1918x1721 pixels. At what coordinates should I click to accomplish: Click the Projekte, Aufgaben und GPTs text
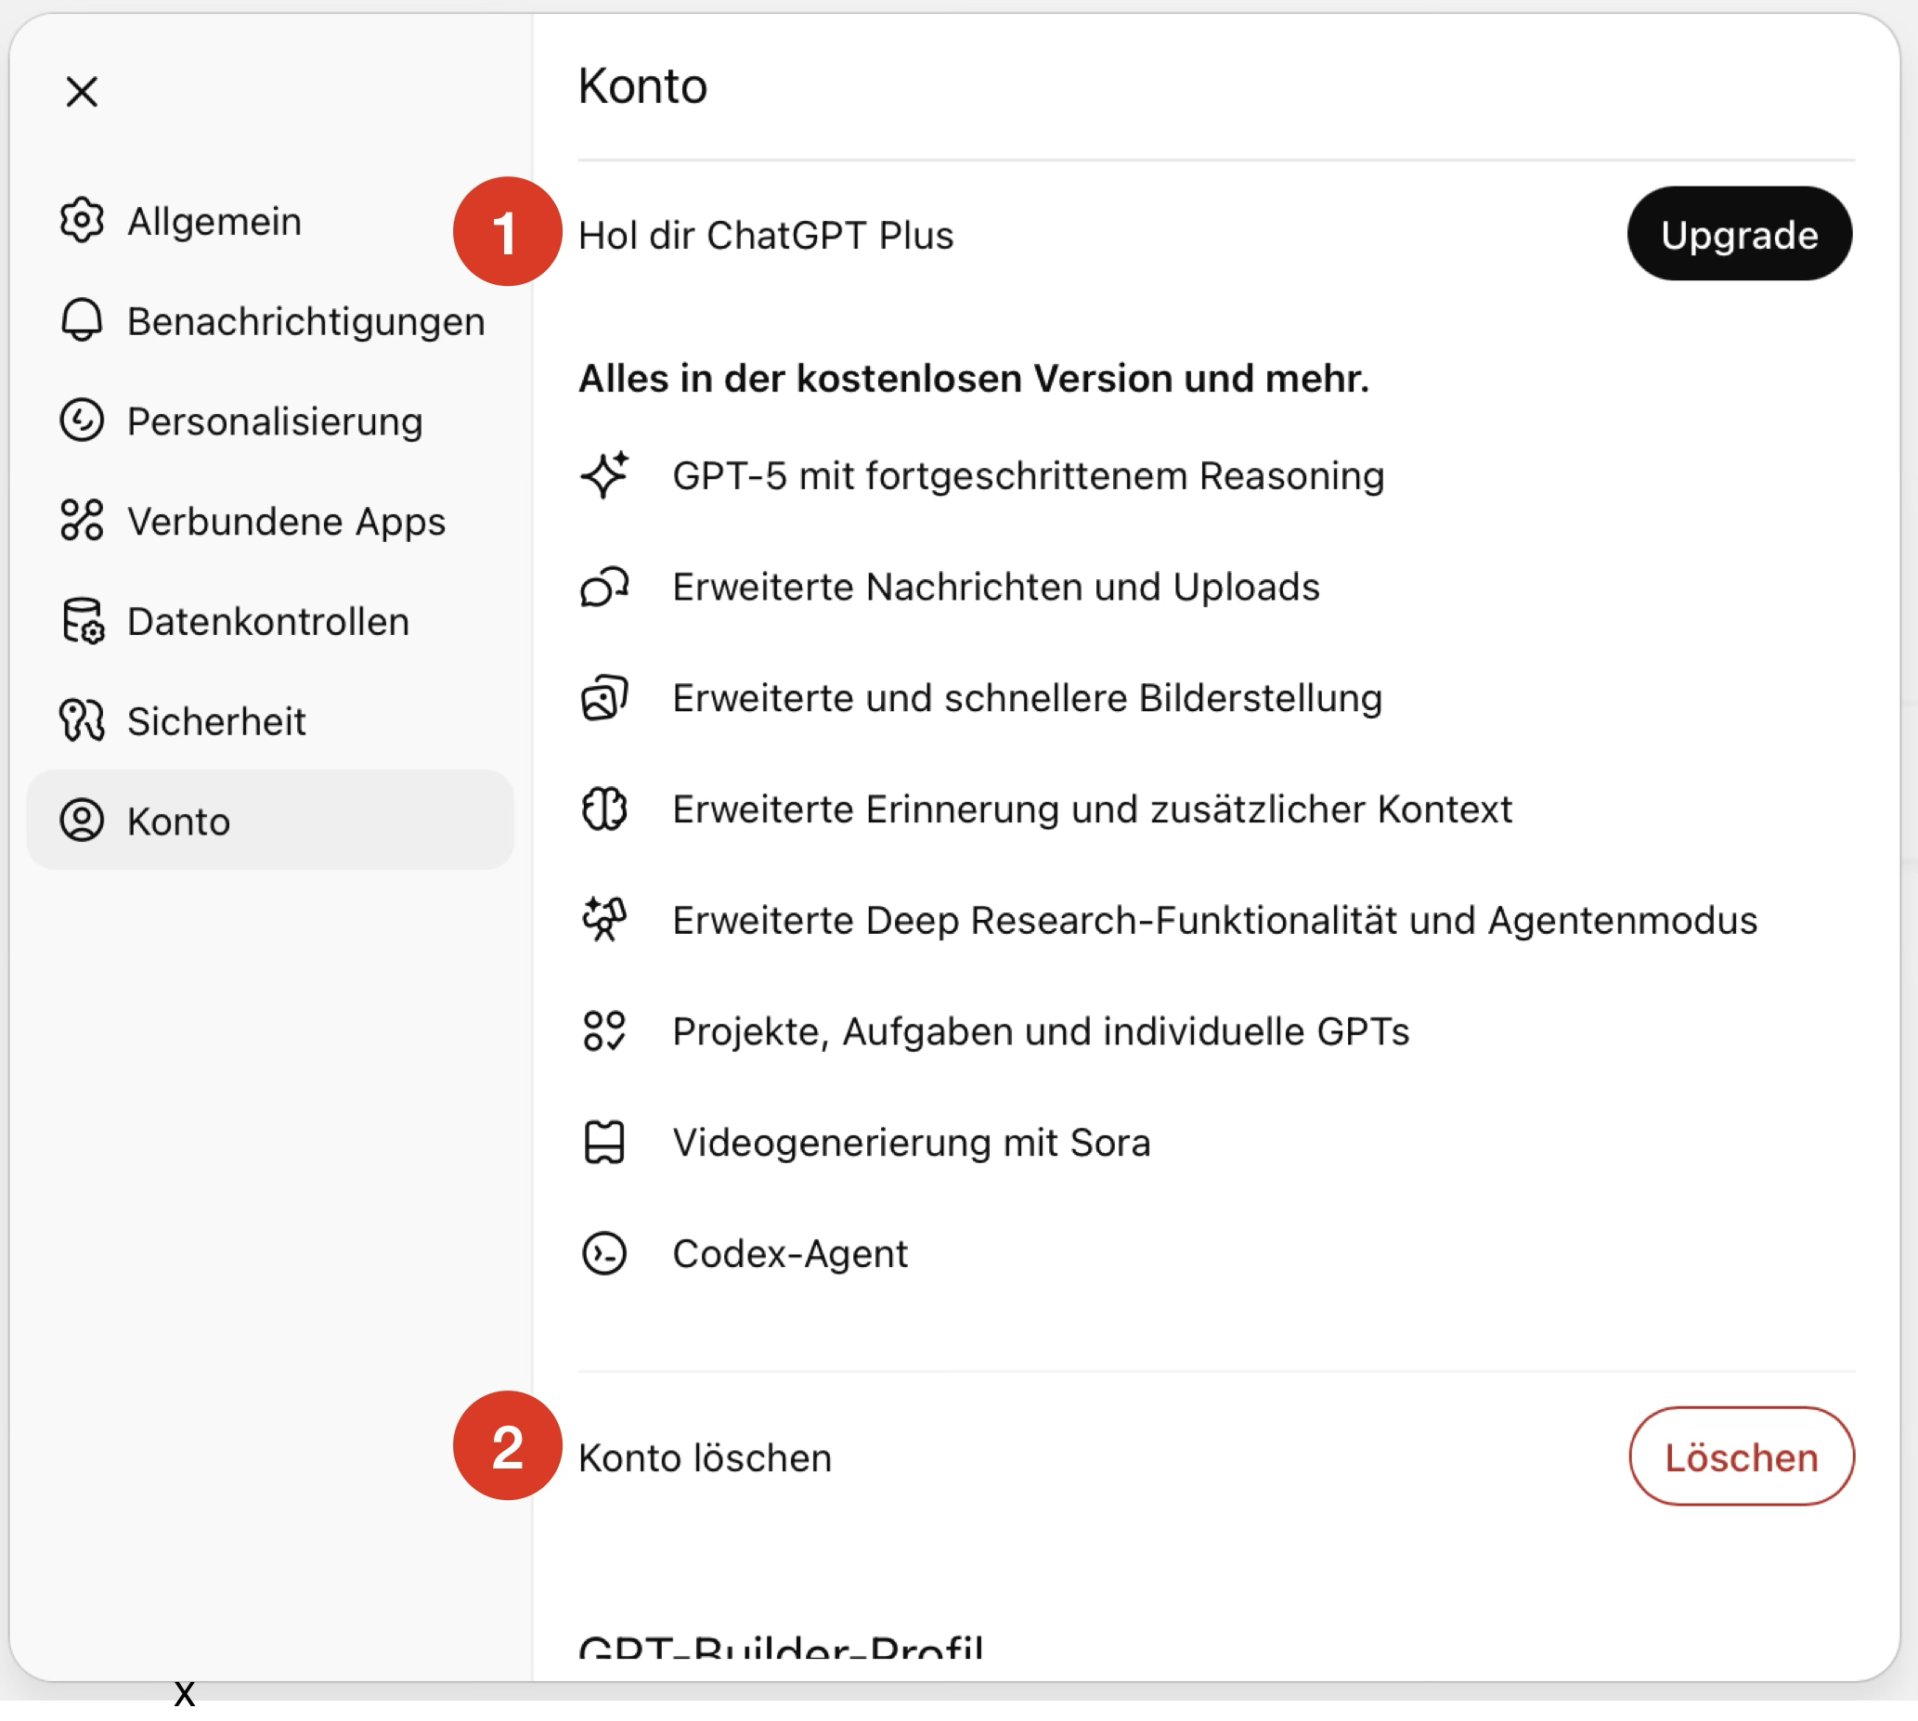point(1041,1030)
